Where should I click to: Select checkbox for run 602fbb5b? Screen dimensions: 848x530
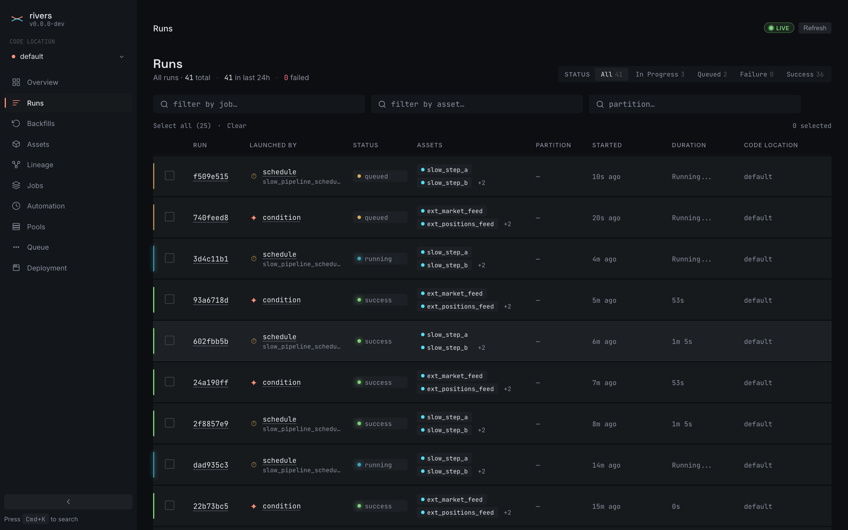pyautogui.click(x=170, y=340)
